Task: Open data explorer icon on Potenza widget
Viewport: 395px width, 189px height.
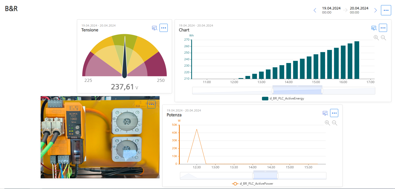Action: (x=325, y=113)
